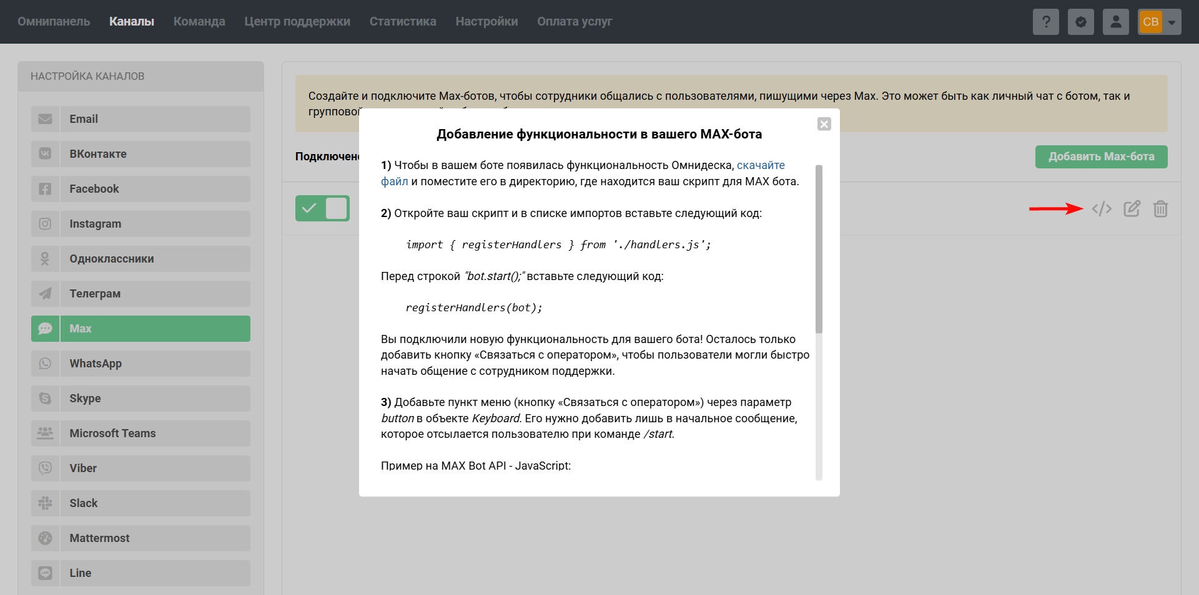Select Skype channel label

(85, 399)
